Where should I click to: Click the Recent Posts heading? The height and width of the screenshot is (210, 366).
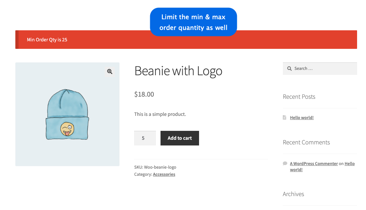click(x=299, y=97)
